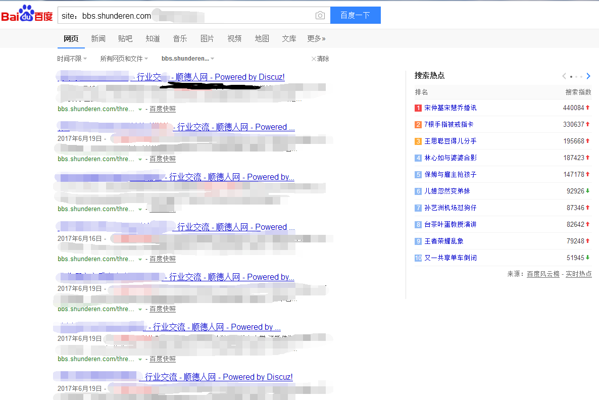This screenshot has width=599, height=400.
Task: Click the 百度一下 search button
Action: (355, 15)
